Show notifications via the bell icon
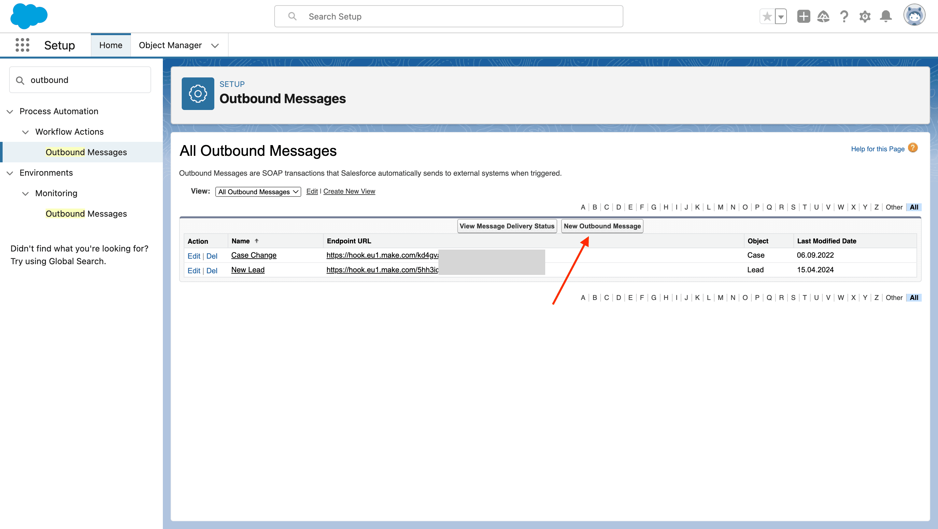938x529 pixels. [x=886, y=16]
